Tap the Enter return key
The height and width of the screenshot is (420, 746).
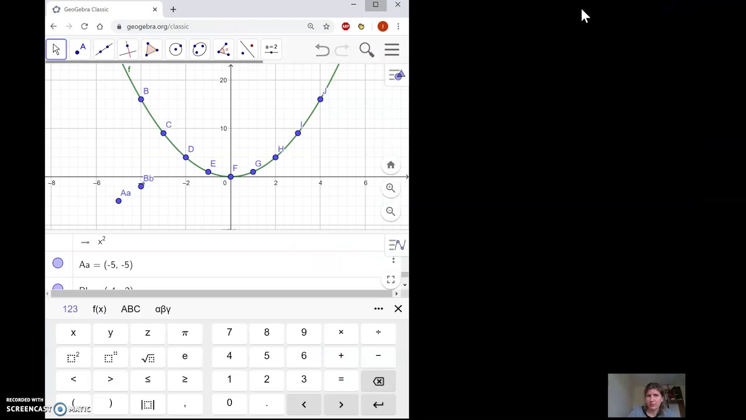pos(378,404)
